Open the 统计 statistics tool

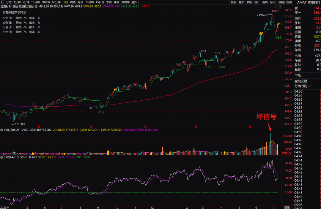coord(257,2)
